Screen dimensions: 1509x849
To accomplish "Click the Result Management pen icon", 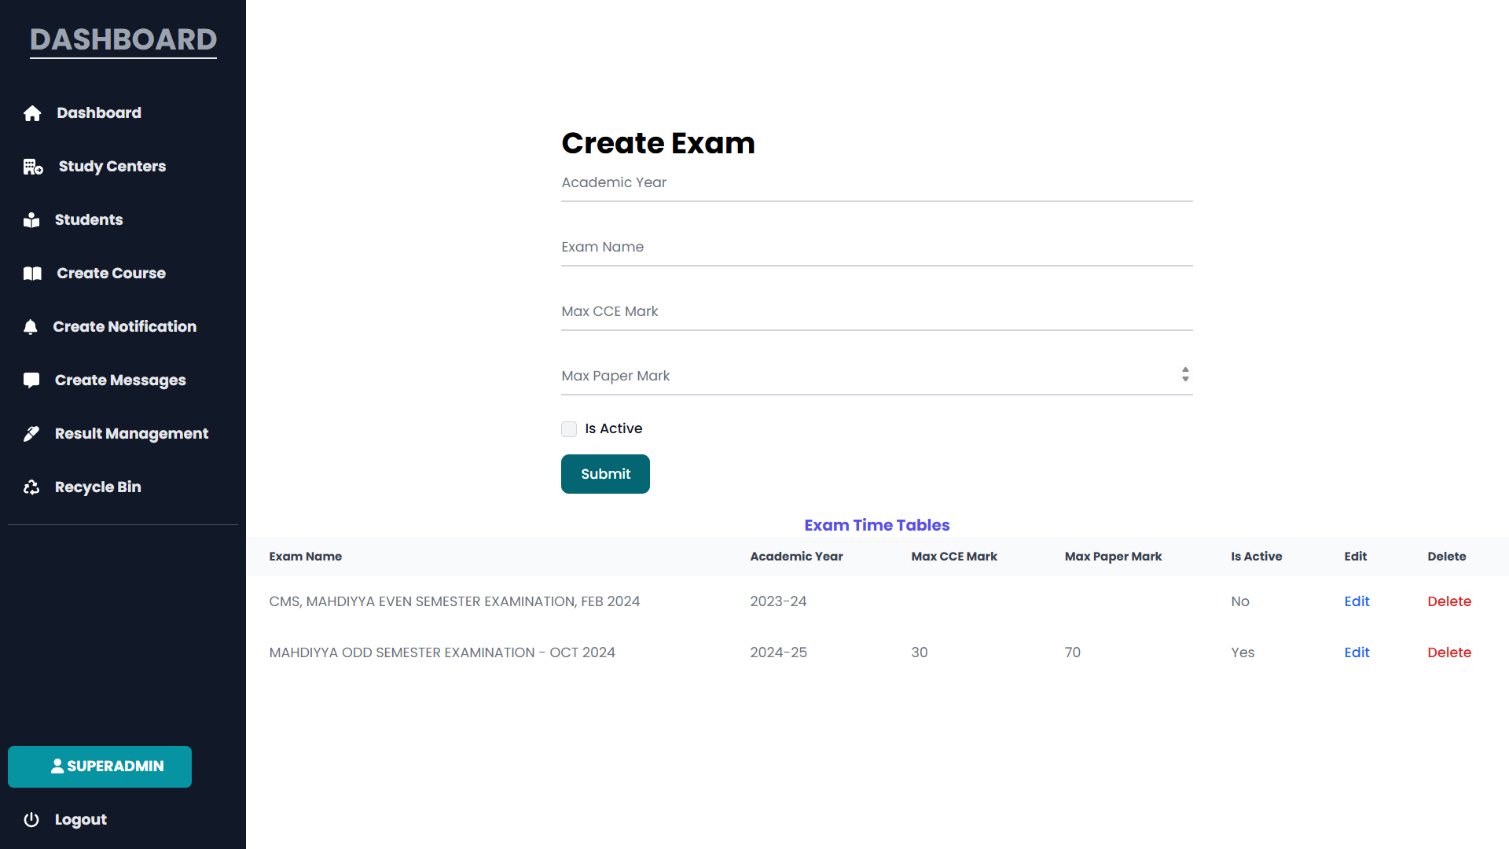I will [31, 434].
